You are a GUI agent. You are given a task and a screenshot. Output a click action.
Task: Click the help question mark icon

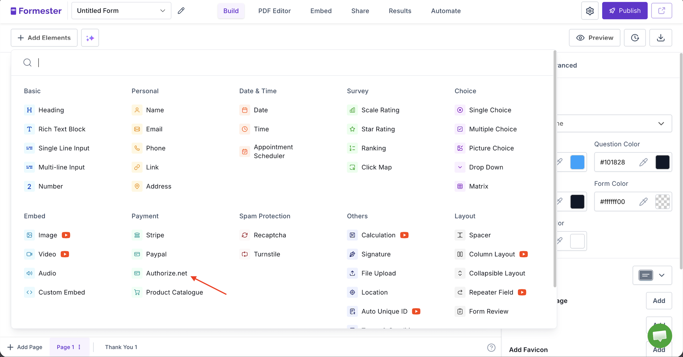(x=491, y=347)
